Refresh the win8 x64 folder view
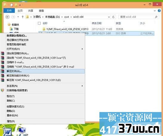 point(113,17)
